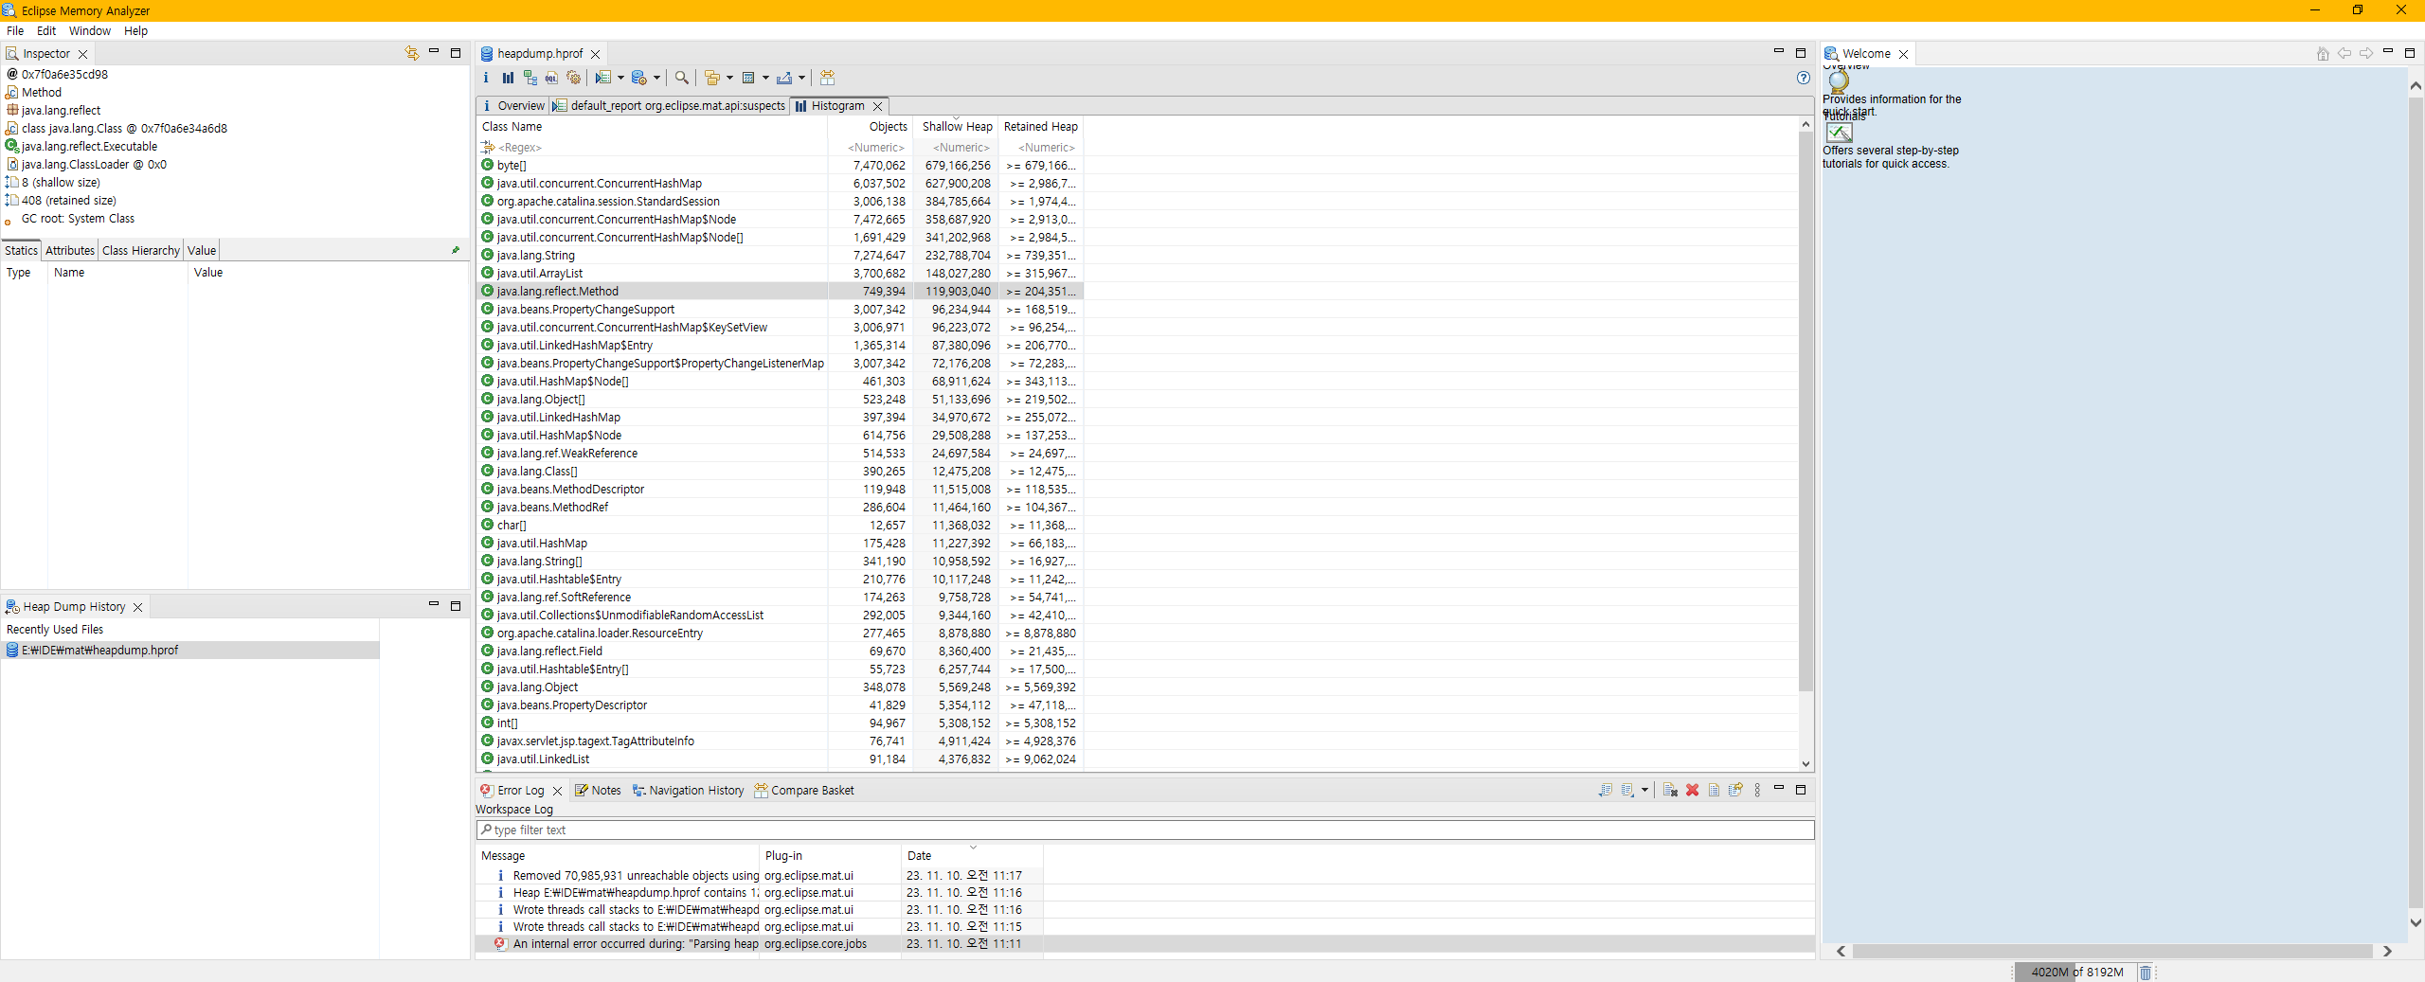Expand export dropdown arrow
This screenshot has height=982, width=2425.
pos(801,78)
